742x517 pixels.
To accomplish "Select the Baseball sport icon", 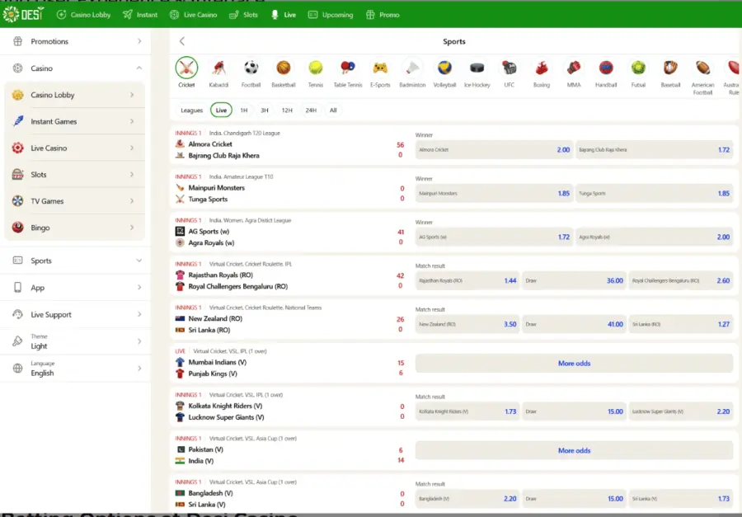I will click(x=670, y=68).
